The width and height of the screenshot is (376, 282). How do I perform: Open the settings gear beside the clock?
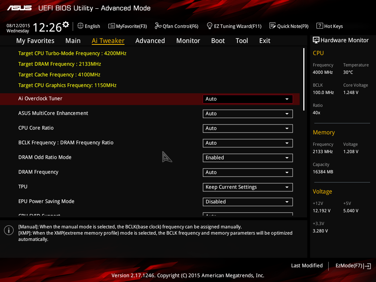pyautogui.click(x=66, y=25)
